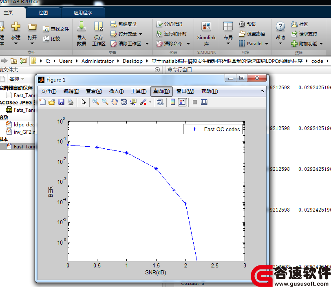This screenshot has width=331, height=287.
Task: Open the 查看(V) menu in Figure 1
Action: click(94, 91)
